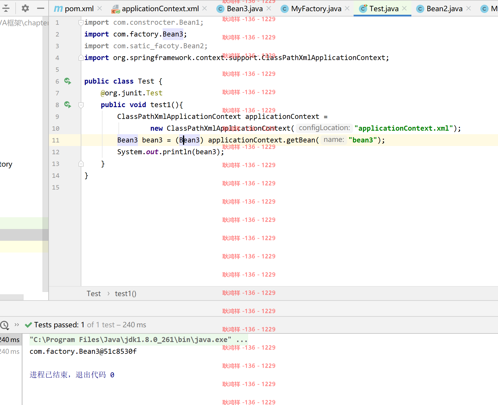Viewport: 498px width, 405px height.
Task: Run class Test from gutter icon on line 6
Action: click(68, 81)
